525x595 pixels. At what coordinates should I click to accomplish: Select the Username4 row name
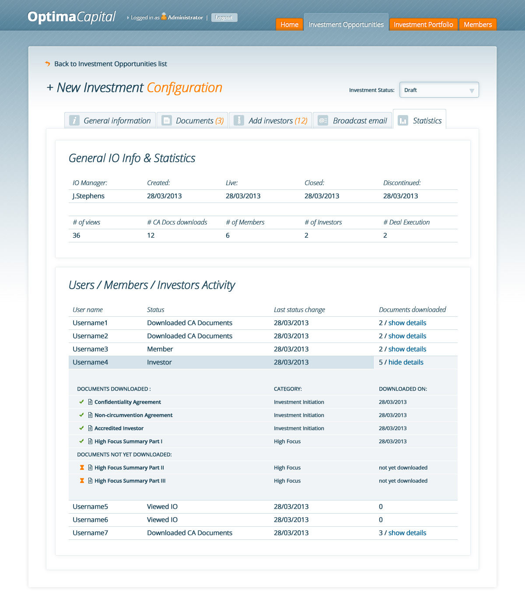[x=90, y=362]
